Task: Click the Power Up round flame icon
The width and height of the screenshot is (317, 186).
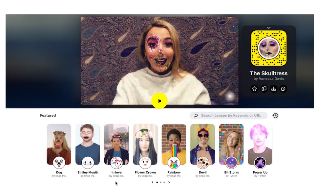Action: pos(260,162)
